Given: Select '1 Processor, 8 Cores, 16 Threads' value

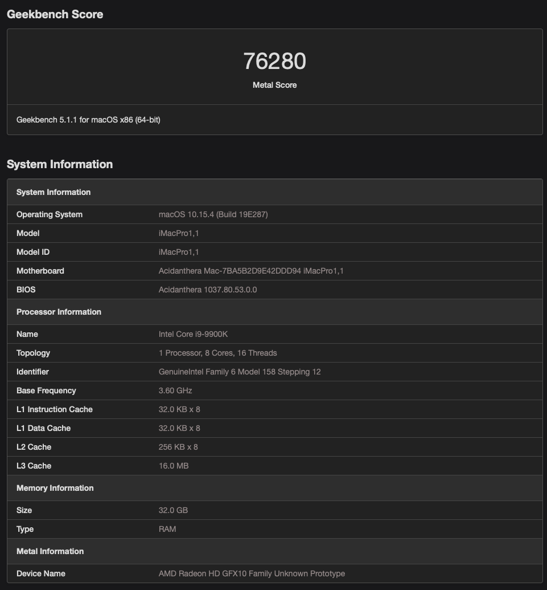Looking at the screenshot, I should (x=218, y=353).
